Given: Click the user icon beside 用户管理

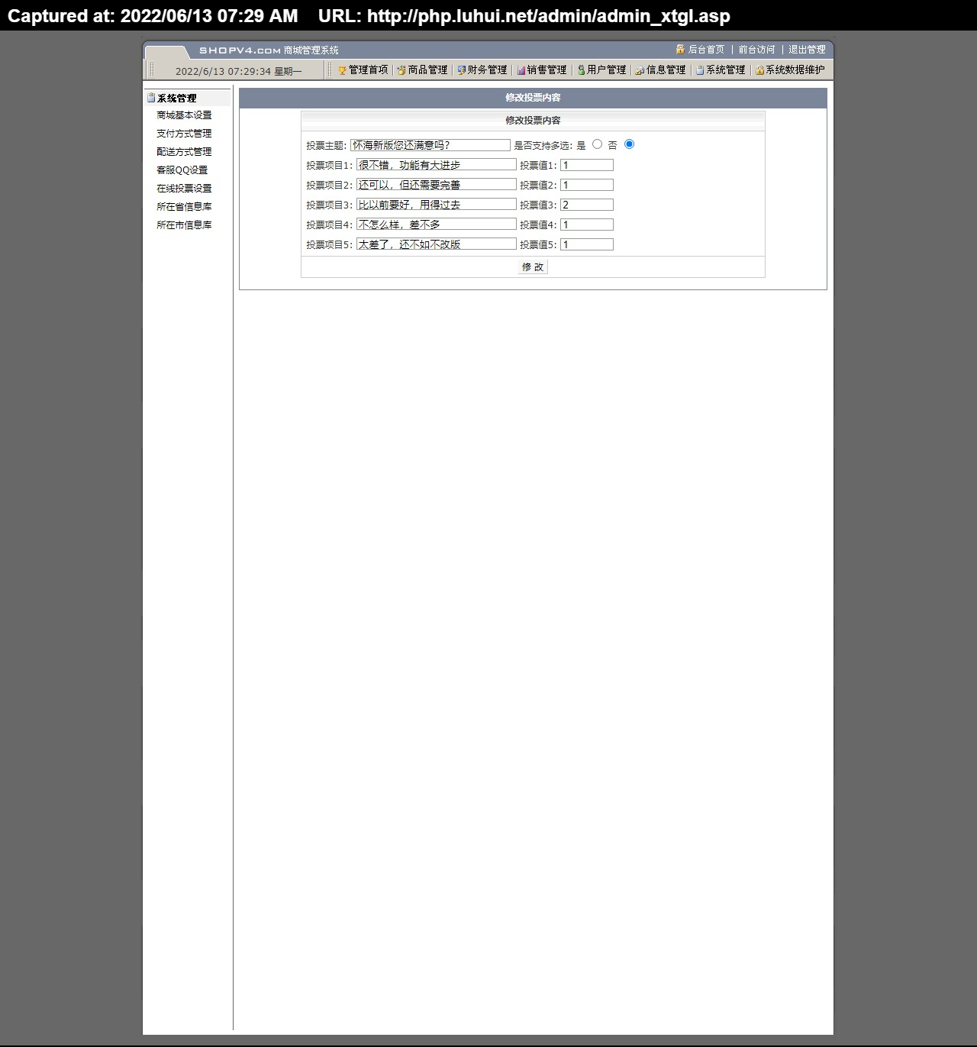Looking at the screenshot, I should click(x=582, y=70).
